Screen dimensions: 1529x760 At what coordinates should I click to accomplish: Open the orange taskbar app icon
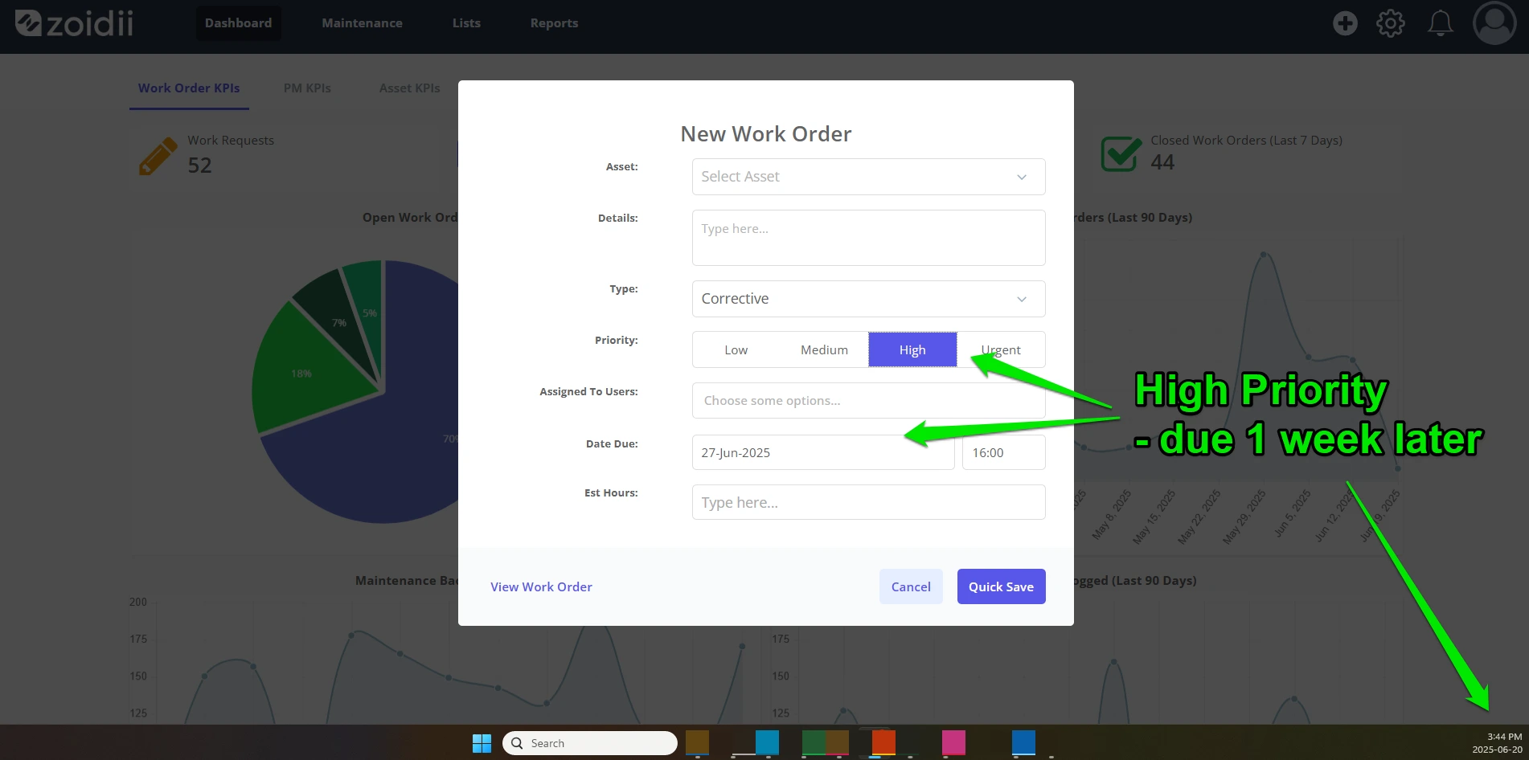[883, 742]
